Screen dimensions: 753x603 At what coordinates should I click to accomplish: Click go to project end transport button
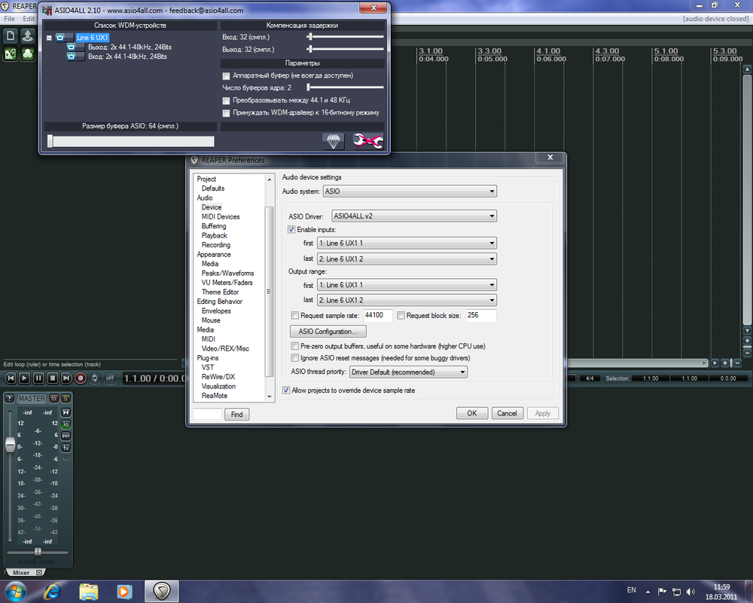(66, 378)
